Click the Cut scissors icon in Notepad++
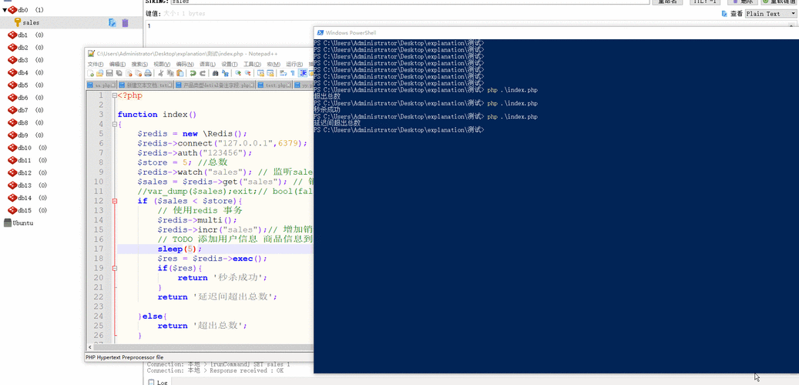Viewport: 799px width, 385px height. tap(161, 73)
